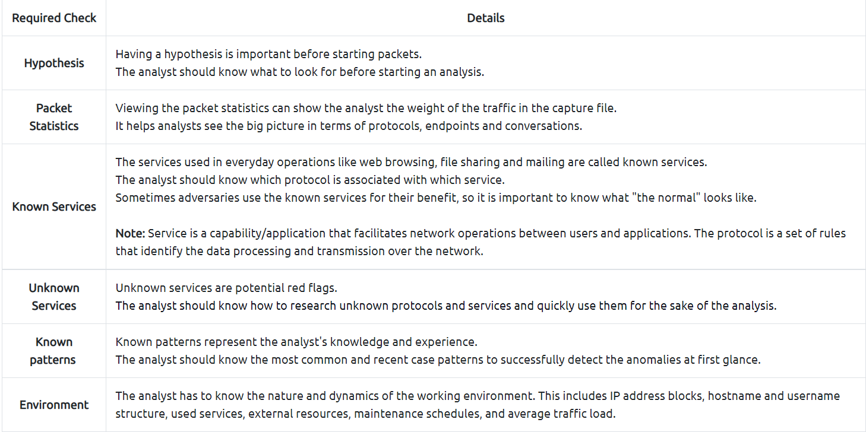
Task: Click the "Unknown Services" row label
Action: pyautogui.click(x=54, y=297)
